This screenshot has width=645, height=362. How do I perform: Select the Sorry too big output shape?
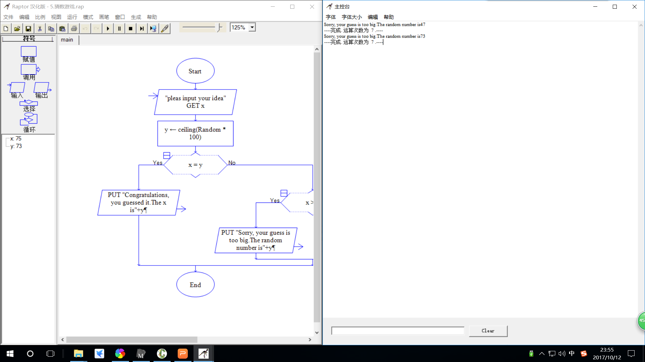pyautogui.click(x=256, y=240)
